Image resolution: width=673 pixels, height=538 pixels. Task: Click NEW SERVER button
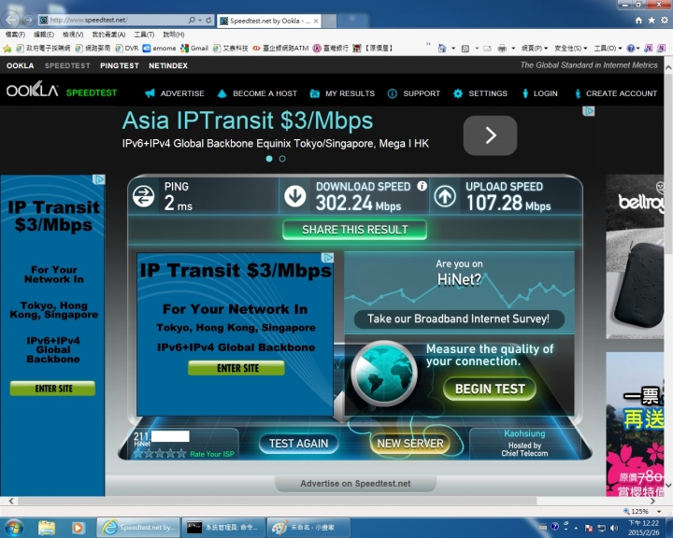(410, 443)
